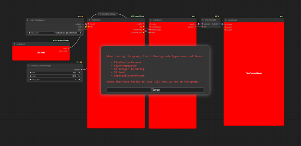Click the clip input port on node #96
The image size is (301, 146).
click(89, 27)
